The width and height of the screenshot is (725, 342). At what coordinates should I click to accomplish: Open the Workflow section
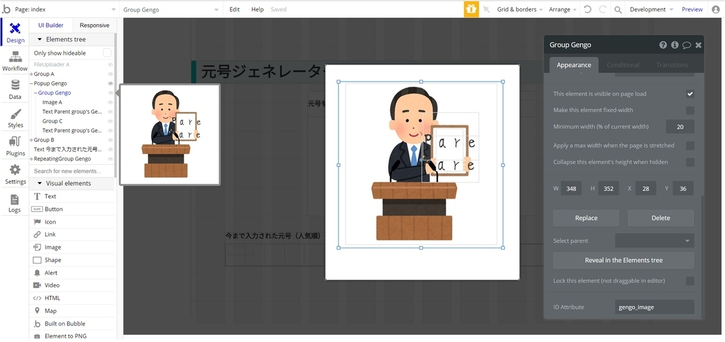point(15,62)
